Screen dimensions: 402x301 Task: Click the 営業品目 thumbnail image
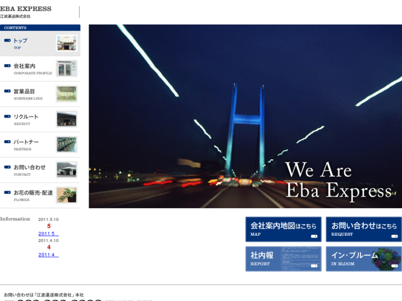(x=67, y=94)
